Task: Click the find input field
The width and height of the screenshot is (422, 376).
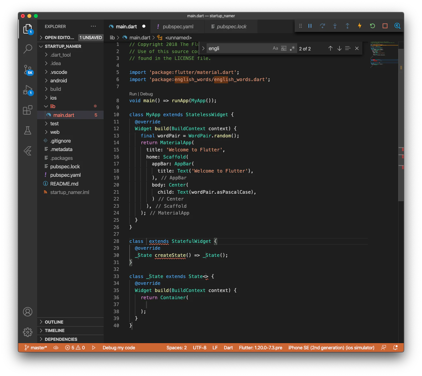Action: pyautogui.click(x=238, y=49)
